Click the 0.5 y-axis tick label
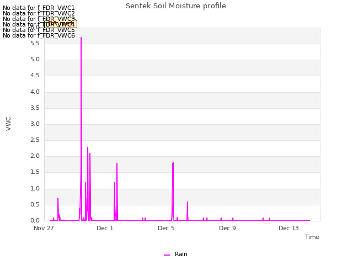The width and height of the screenshot is (353, 265). click(35, 205)
